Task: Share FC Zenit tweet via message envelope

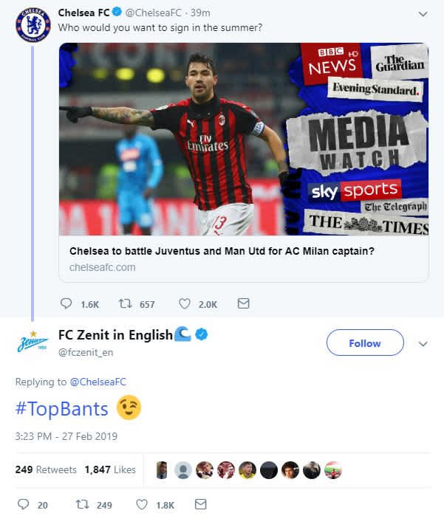Action: 201,504
